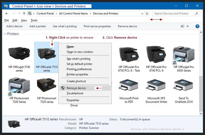
Task: Click Devices and Printers breadcrumb
Action: click(106, 14)
